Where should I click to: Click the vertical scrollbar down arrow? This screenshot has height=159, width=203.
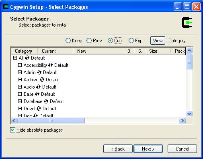point(189,114)
